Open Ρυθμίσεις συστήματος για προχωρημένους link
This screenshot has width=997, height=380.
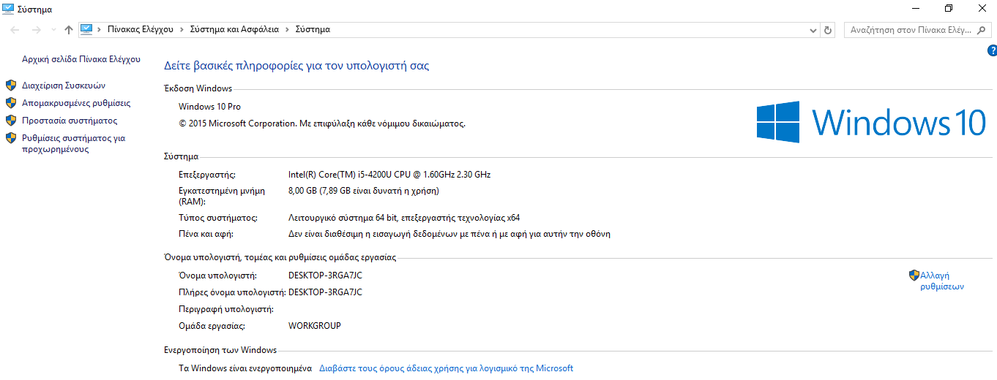[x=73, y=143]
